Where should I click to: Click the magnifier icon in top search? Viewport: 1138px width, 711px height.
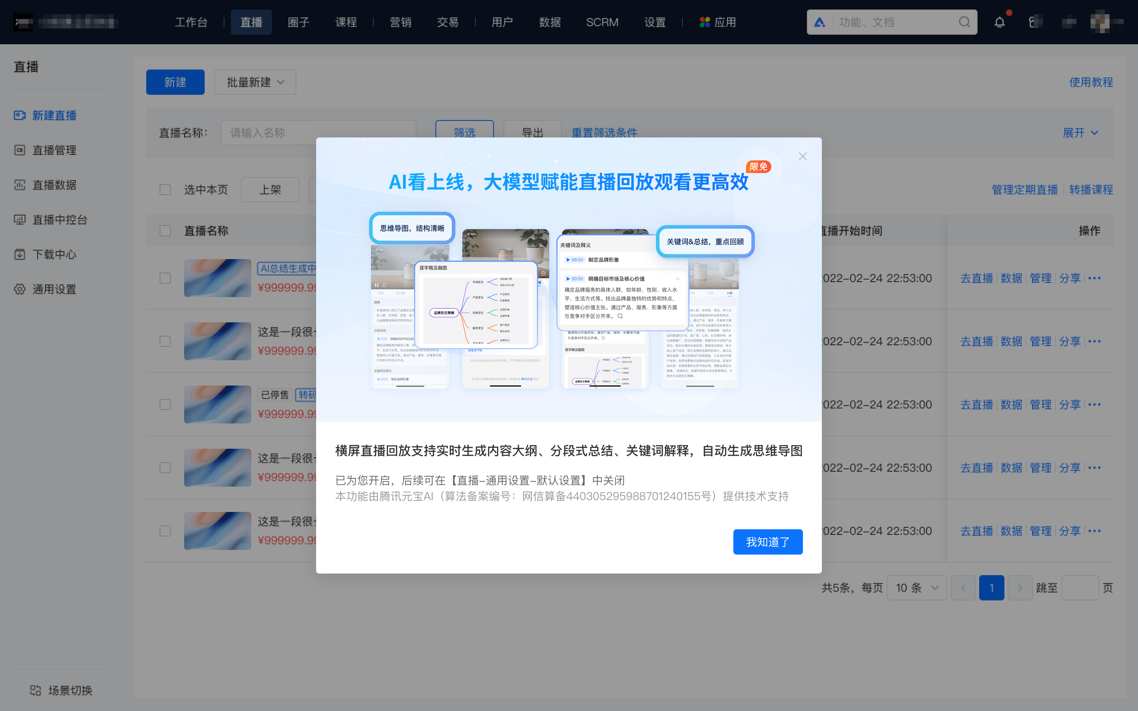965,22
